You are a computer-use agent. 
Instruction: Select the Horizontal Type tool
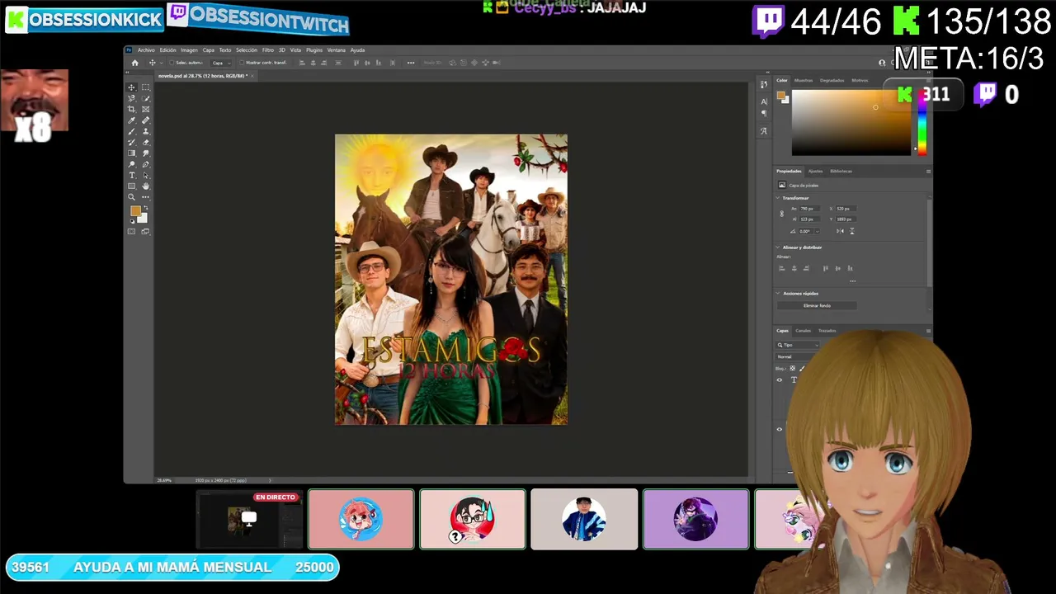131,175
